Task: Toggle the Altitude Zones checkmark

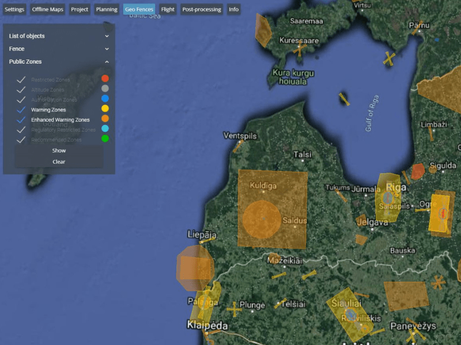Action: coord(21,90)
